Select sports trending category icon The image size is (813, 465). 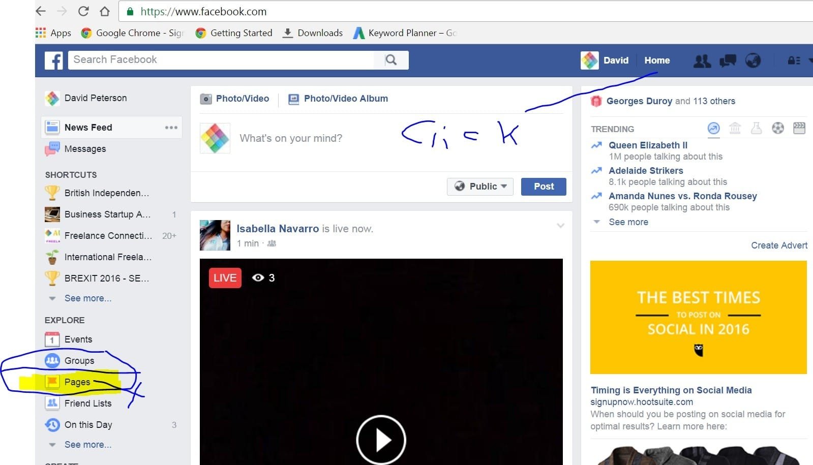click(778, 128)
